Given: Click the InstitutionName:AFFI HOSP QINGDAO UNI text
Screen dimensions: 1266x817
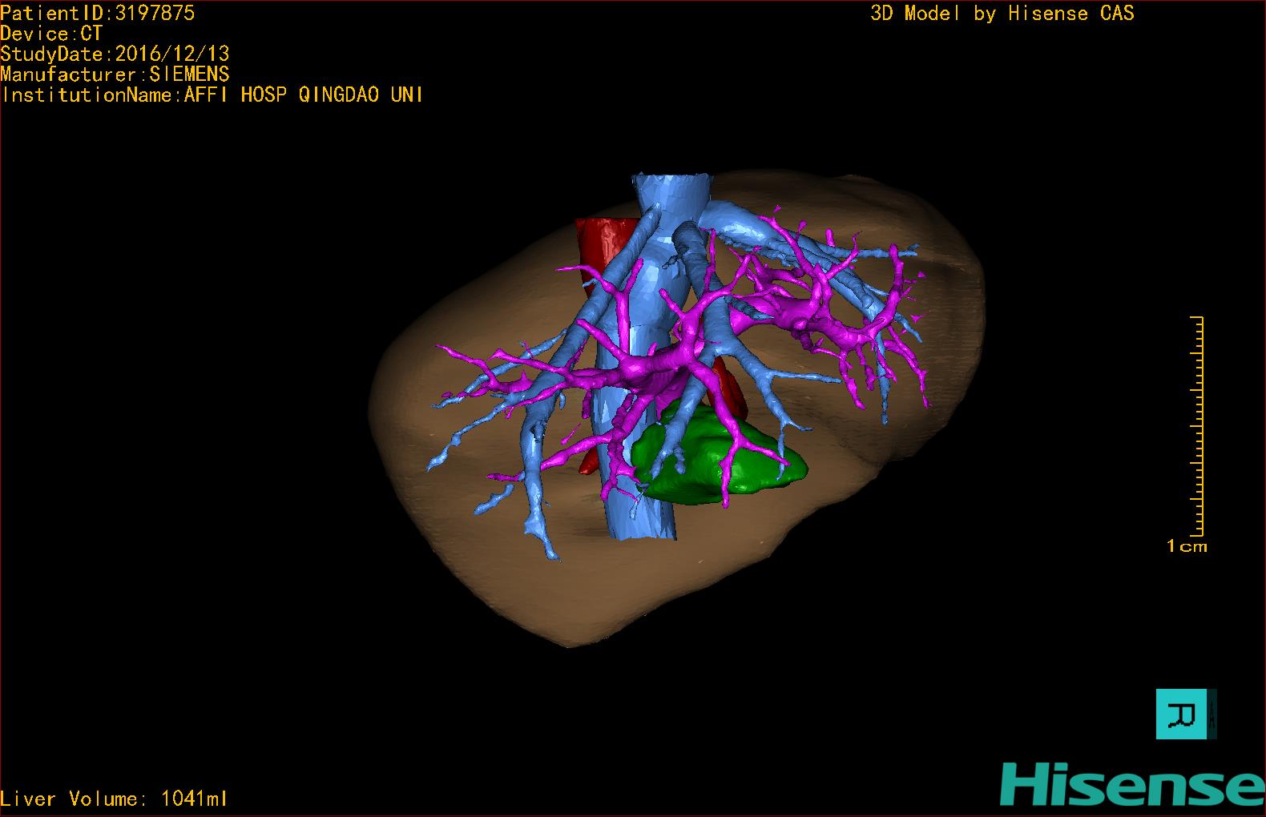Looking at the screenshot, I should (212, 95).
